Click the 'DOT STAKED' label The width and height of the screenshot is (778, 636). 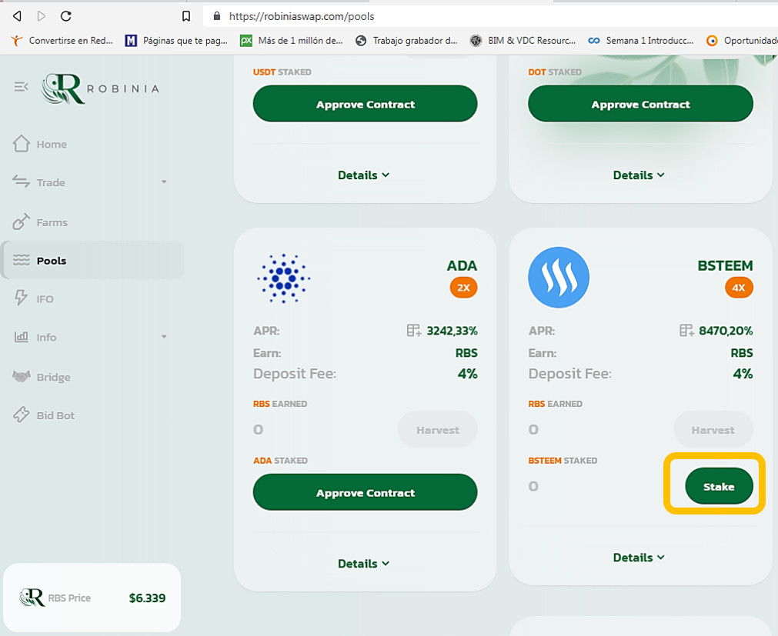point(555,72)
